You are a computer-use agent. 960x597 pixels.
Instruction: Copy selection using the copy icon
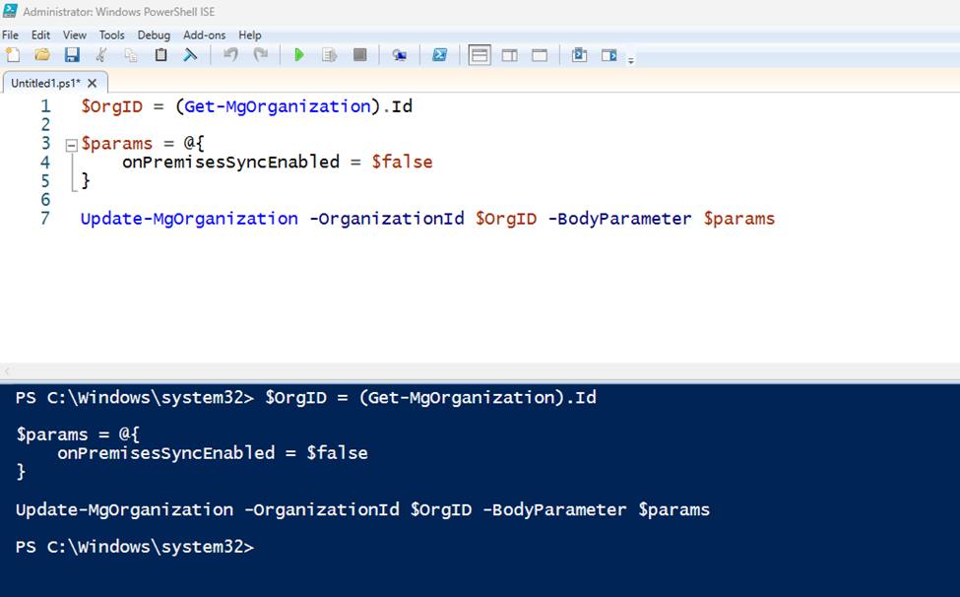pyautogui.click(x=130, y=55)
